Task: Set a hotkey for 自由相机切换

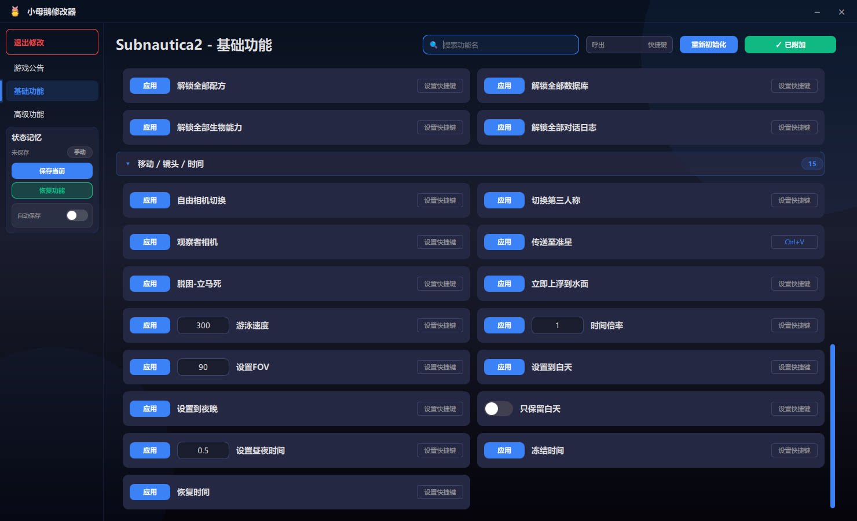Action: coord(440,200)
